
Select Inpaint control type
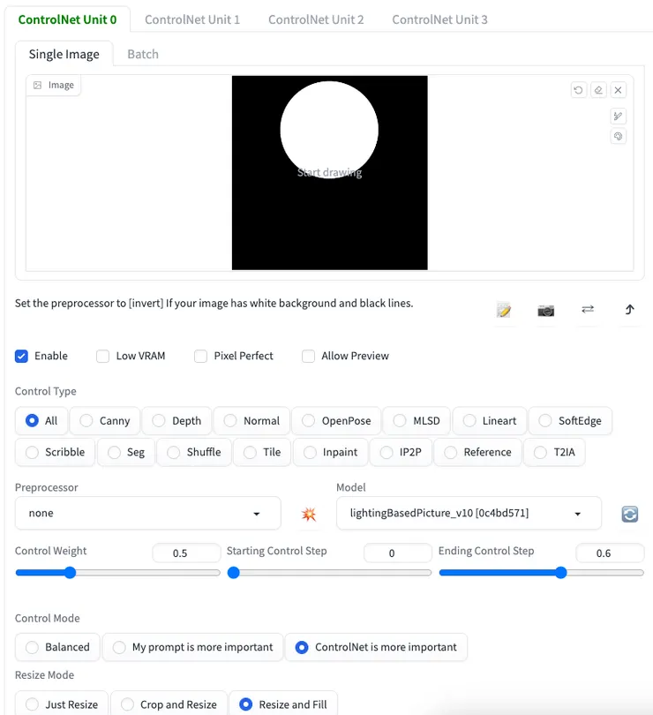tap(330, 452)
